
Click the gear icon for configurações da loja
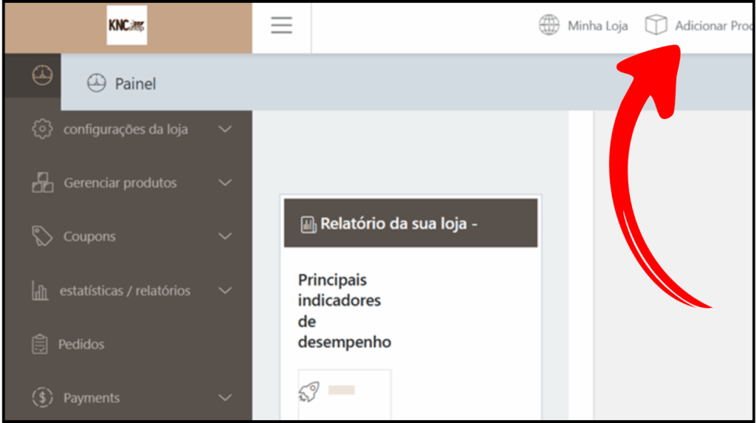coord(43,129)
